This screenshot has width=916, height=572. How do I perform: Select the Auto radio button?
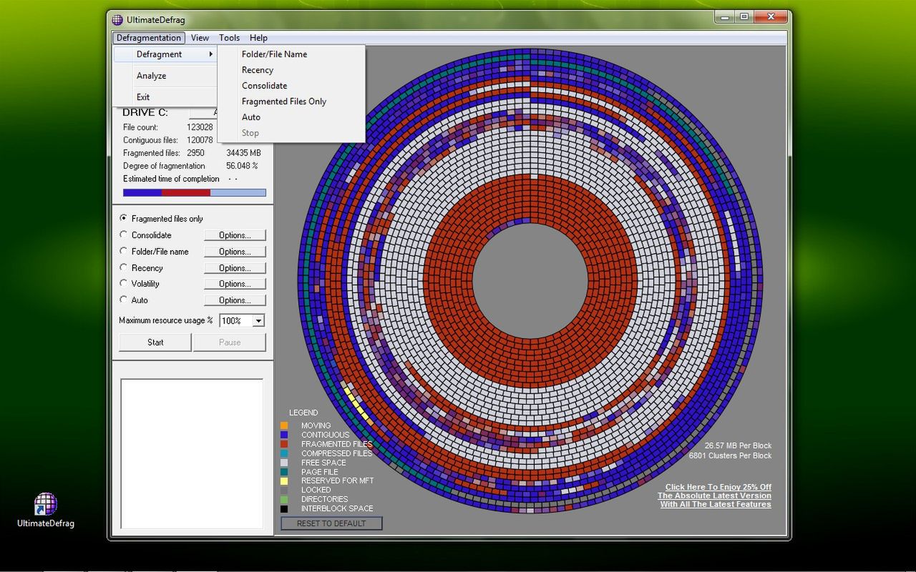pyautogui.click(x=124, y=300)
